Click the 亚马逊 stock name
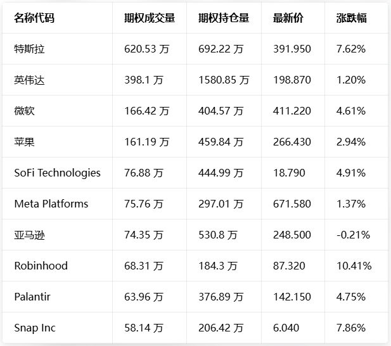This screenshot has height=346, width=391. 29,235
